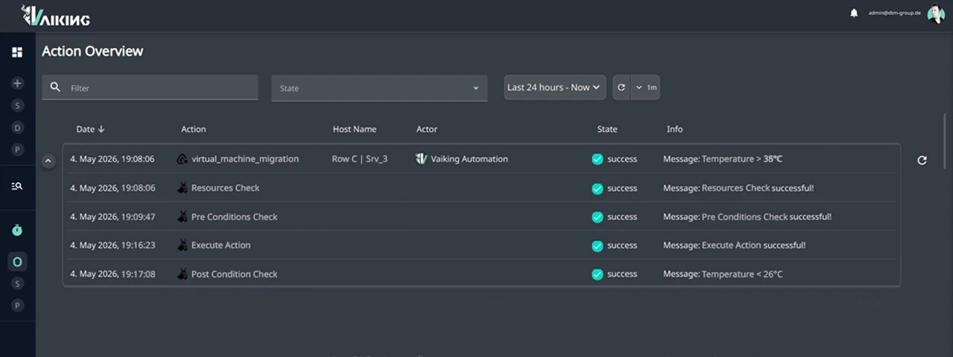Click the Info column header

675,129
